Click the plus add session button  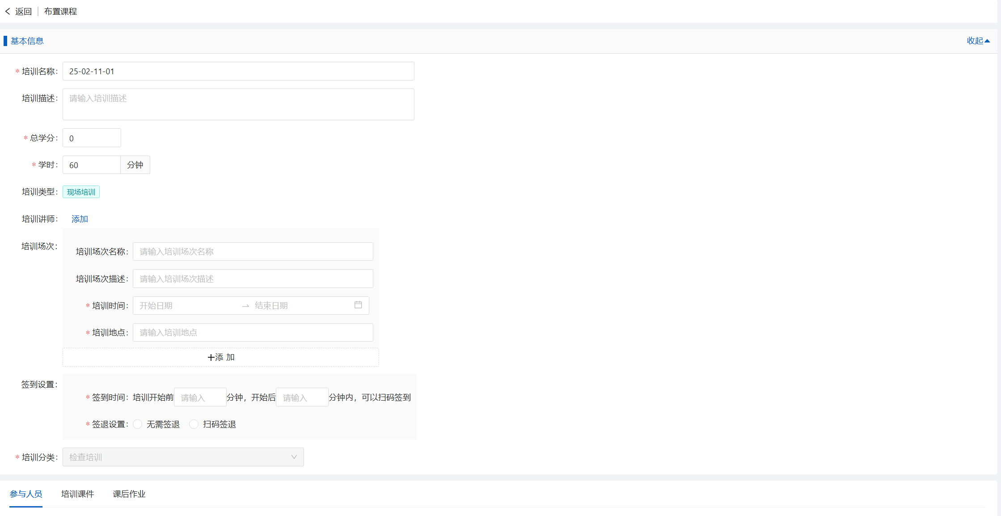tap(221, 357)
